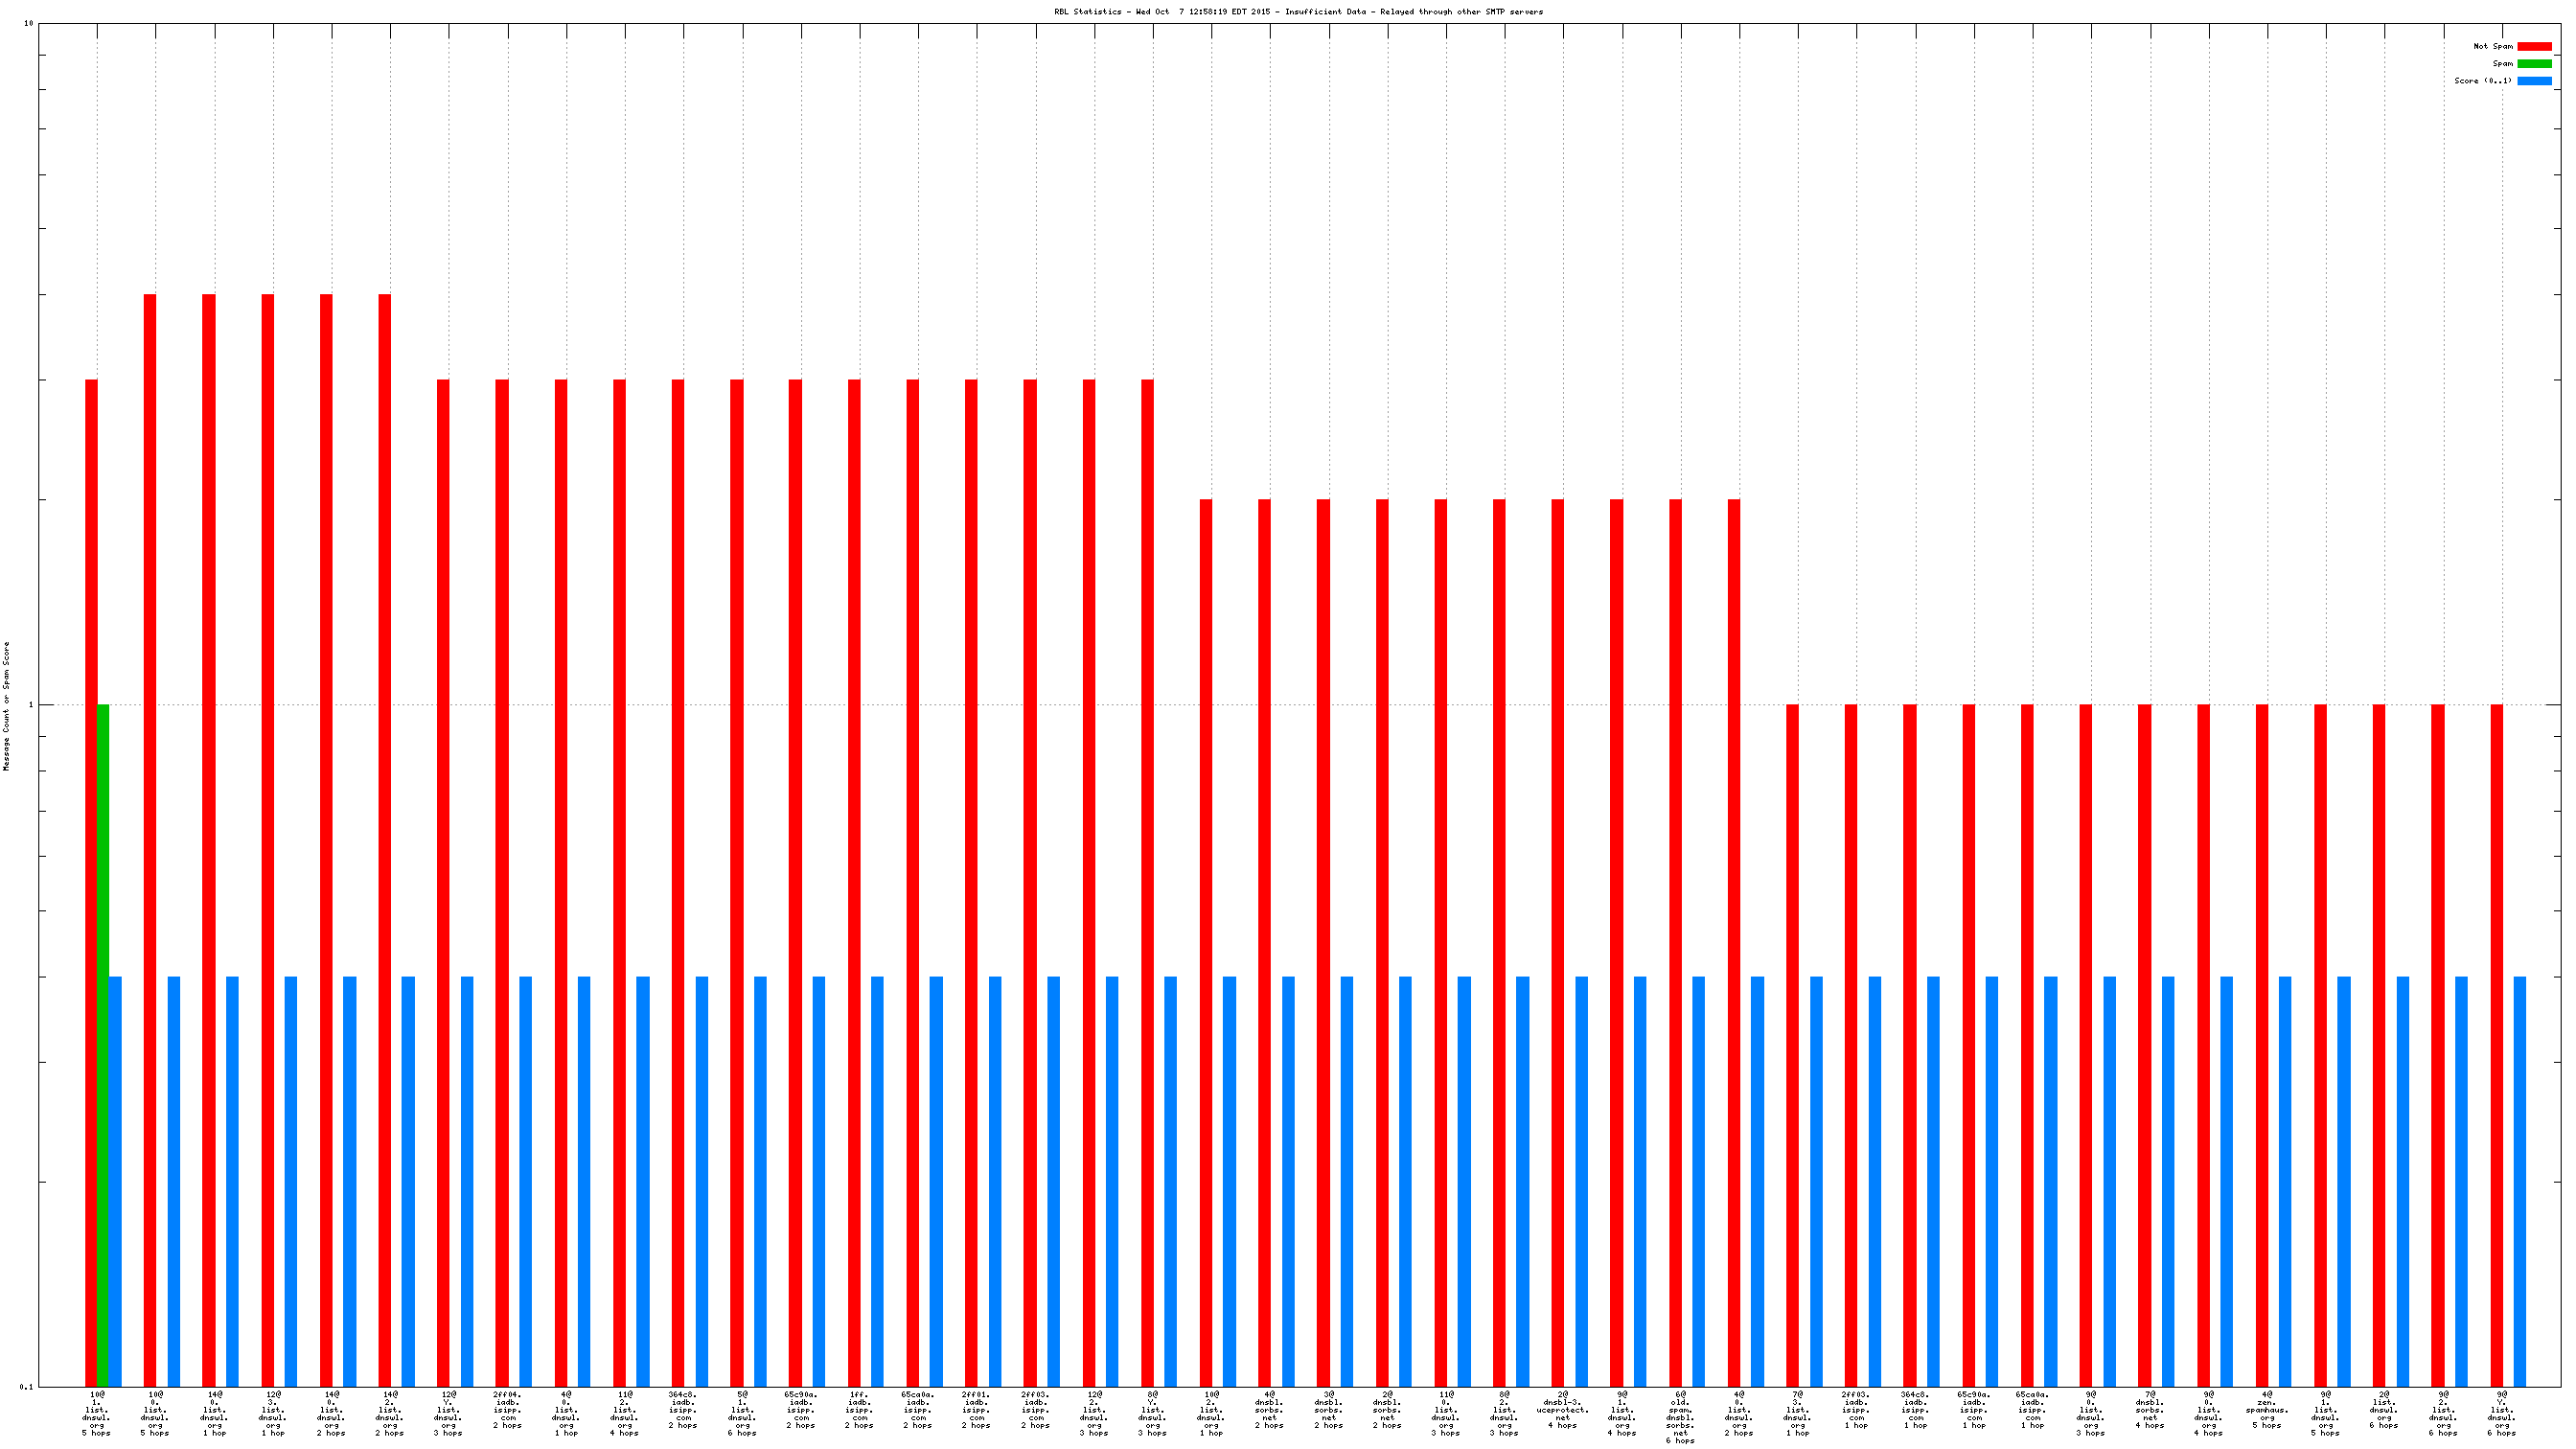Click the dnsbl-3.uceprotect.net 4 hops label
This screenshot has height=1449, width=2576.
click(1563, 1410)
